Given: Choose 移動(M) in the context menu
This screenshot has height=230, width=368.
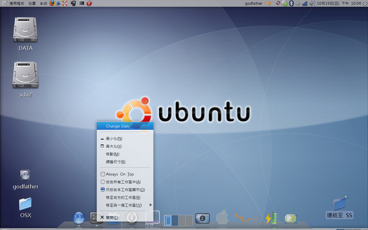Looking at the screenshot, I should 125,154.
